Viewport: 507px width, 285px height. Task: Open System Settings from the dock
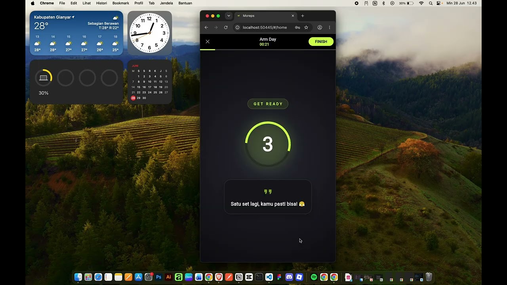click(149, 277)
